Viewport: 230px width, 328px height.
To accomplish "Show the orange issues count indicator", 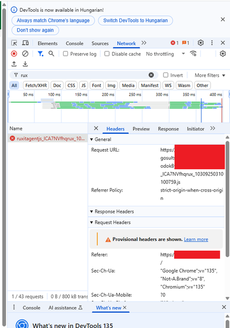I will (x=185, y=43).
